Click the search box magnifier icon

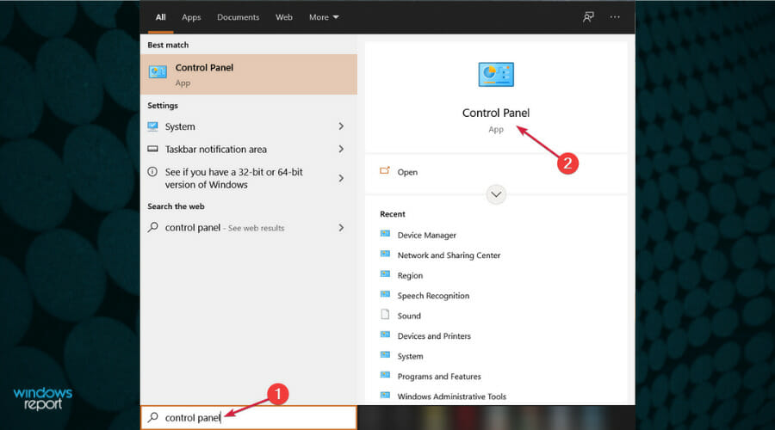point(153,417)
